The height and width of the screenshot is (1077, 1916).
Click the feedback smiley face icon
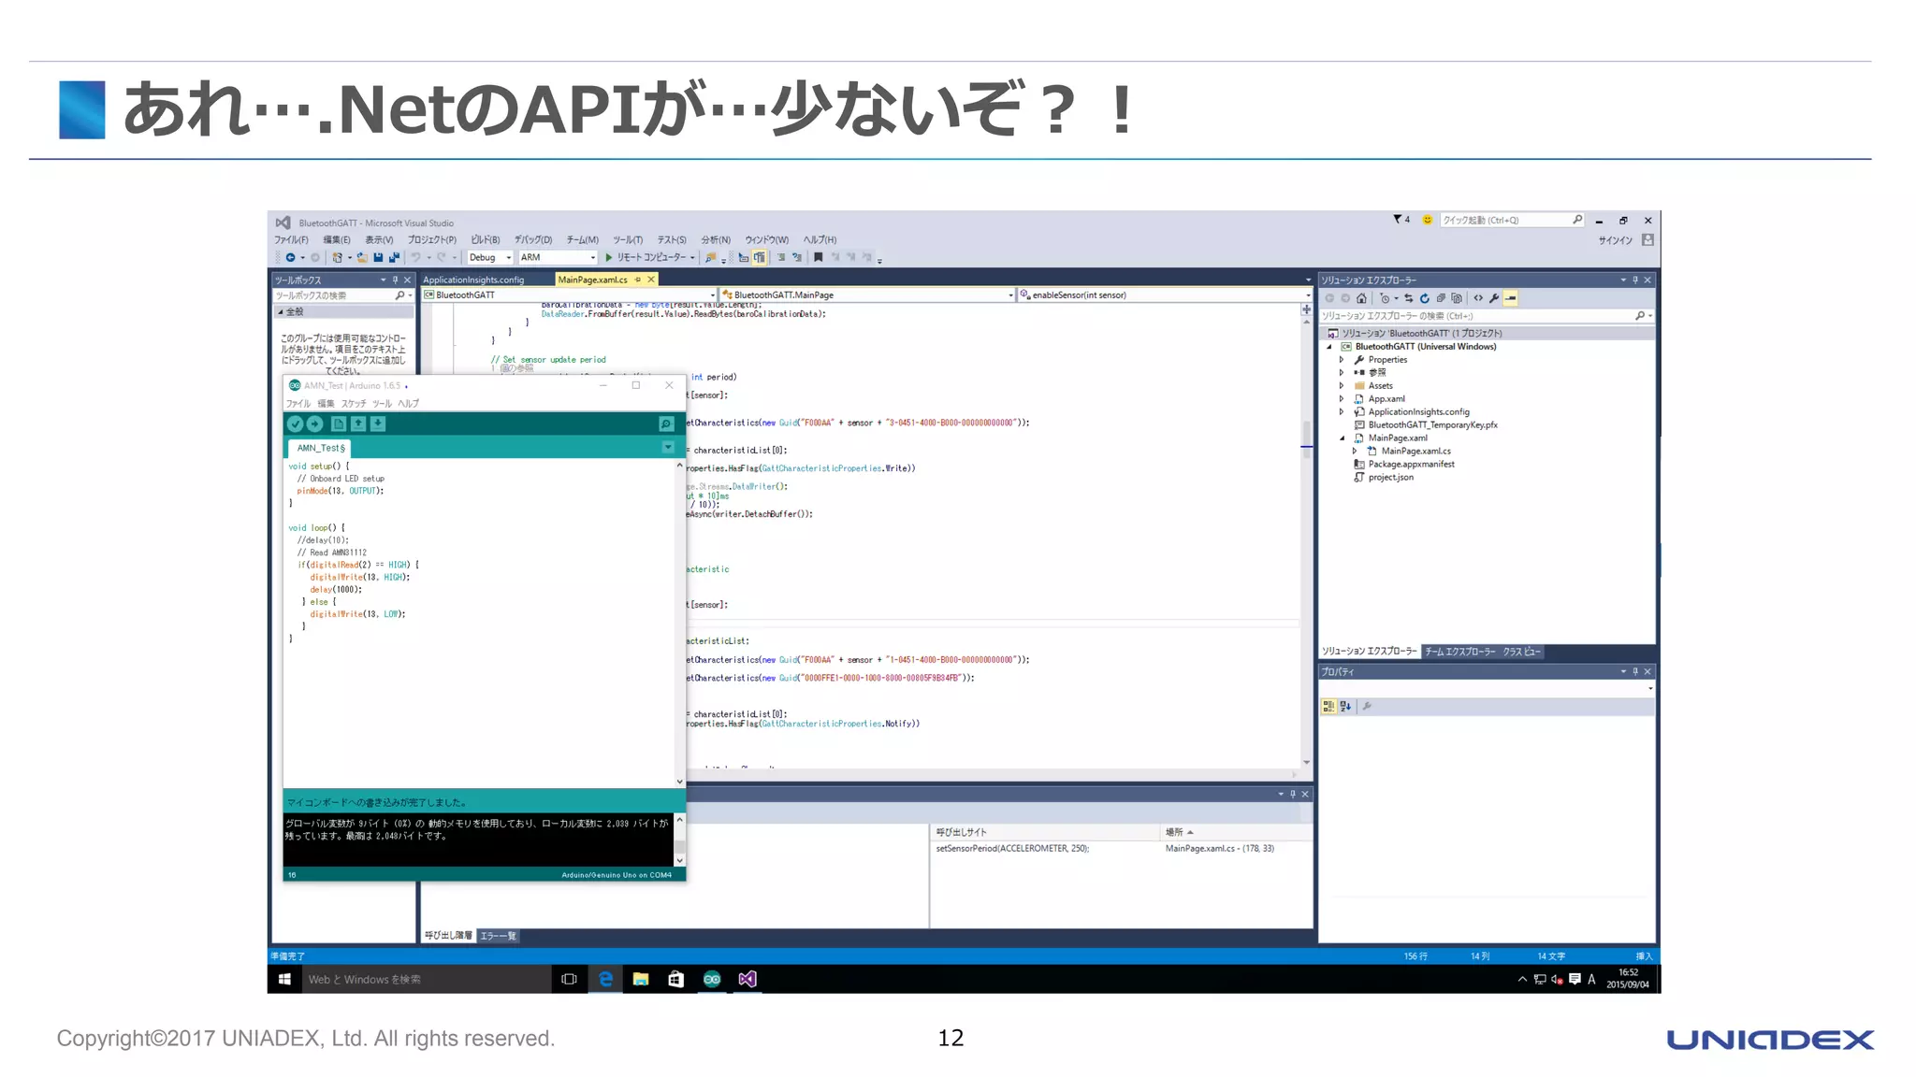1427,220
